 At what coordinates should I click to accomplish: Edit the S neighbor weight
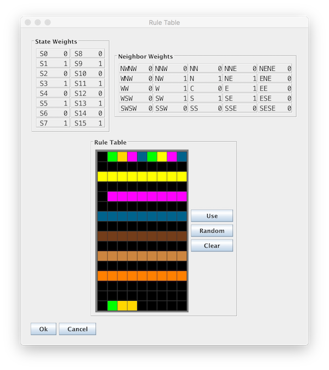(206, 98)
